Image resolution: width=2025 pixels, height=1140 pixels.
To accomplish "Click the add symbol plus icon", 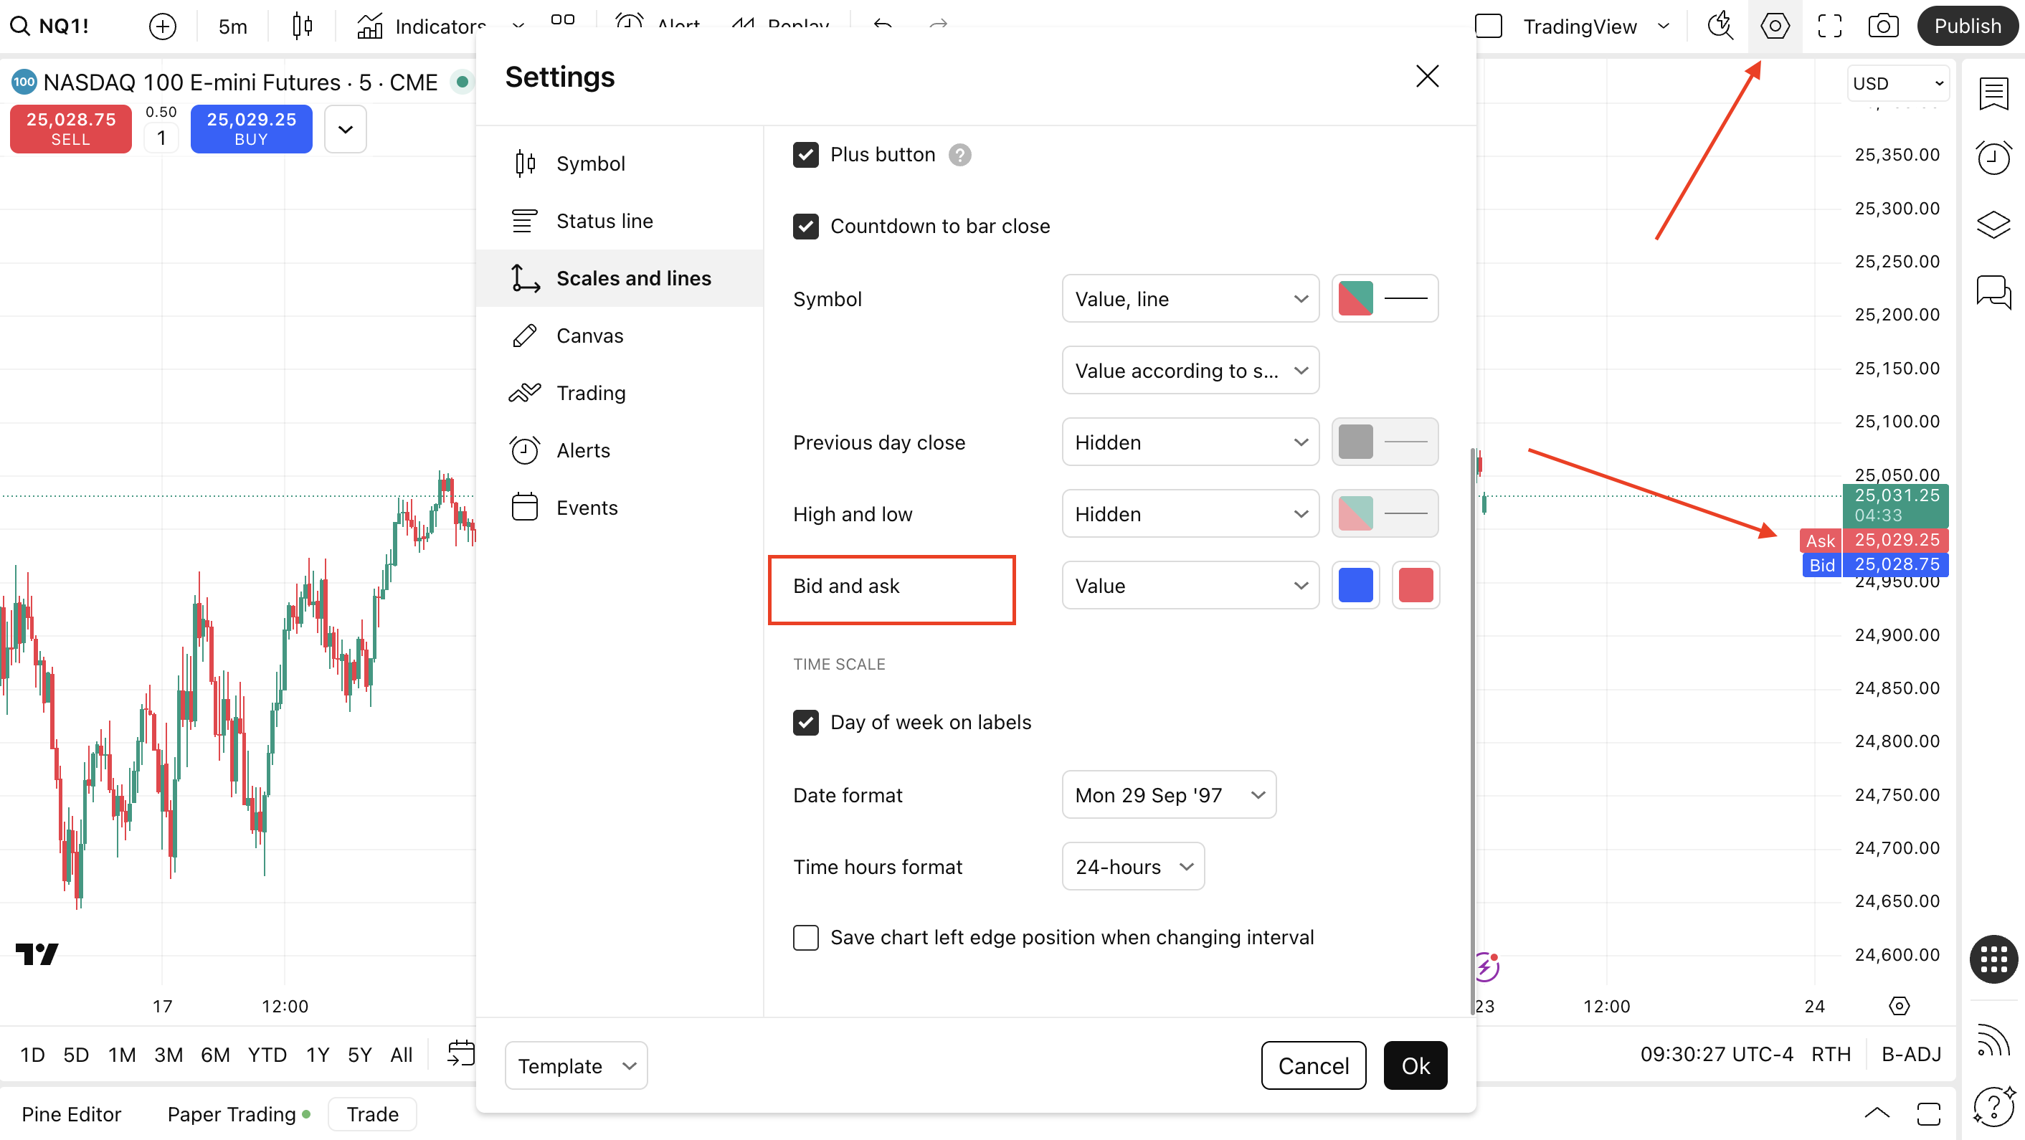I will 163,26.
